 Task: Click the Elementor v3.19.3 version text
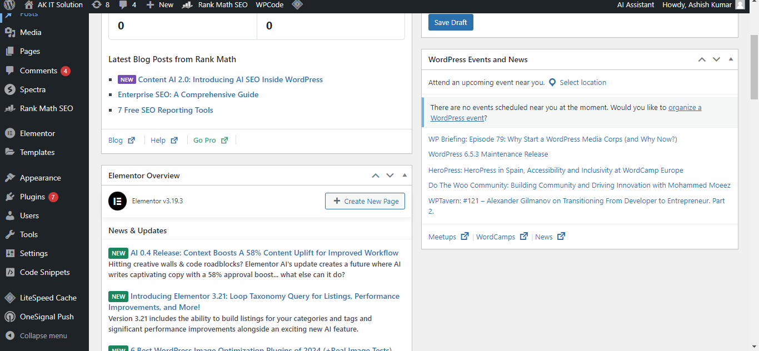[157, 201]
